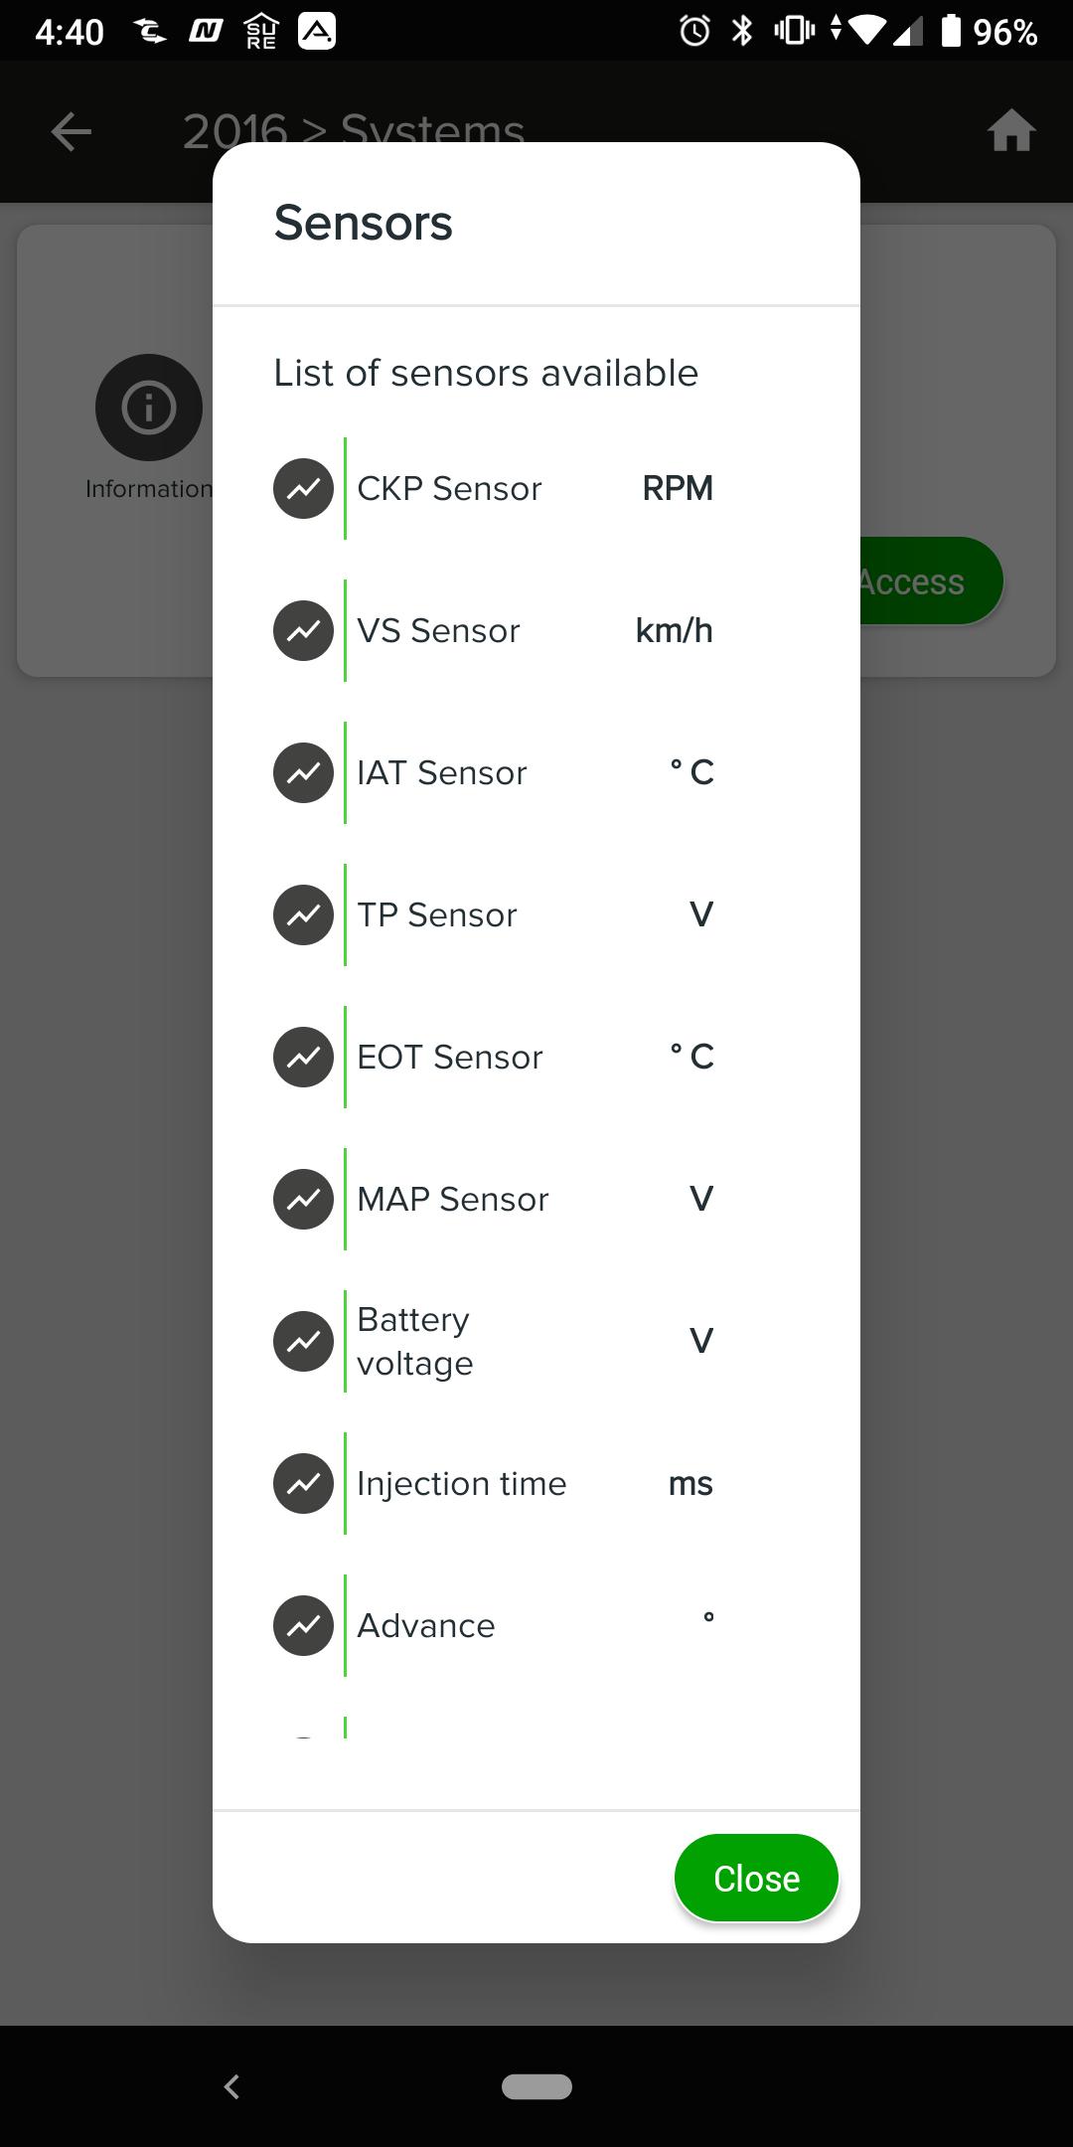Select the Injection time graph icon
The height and width of the screenshot is (2147, 1073).
click(x=303, y=1483)
